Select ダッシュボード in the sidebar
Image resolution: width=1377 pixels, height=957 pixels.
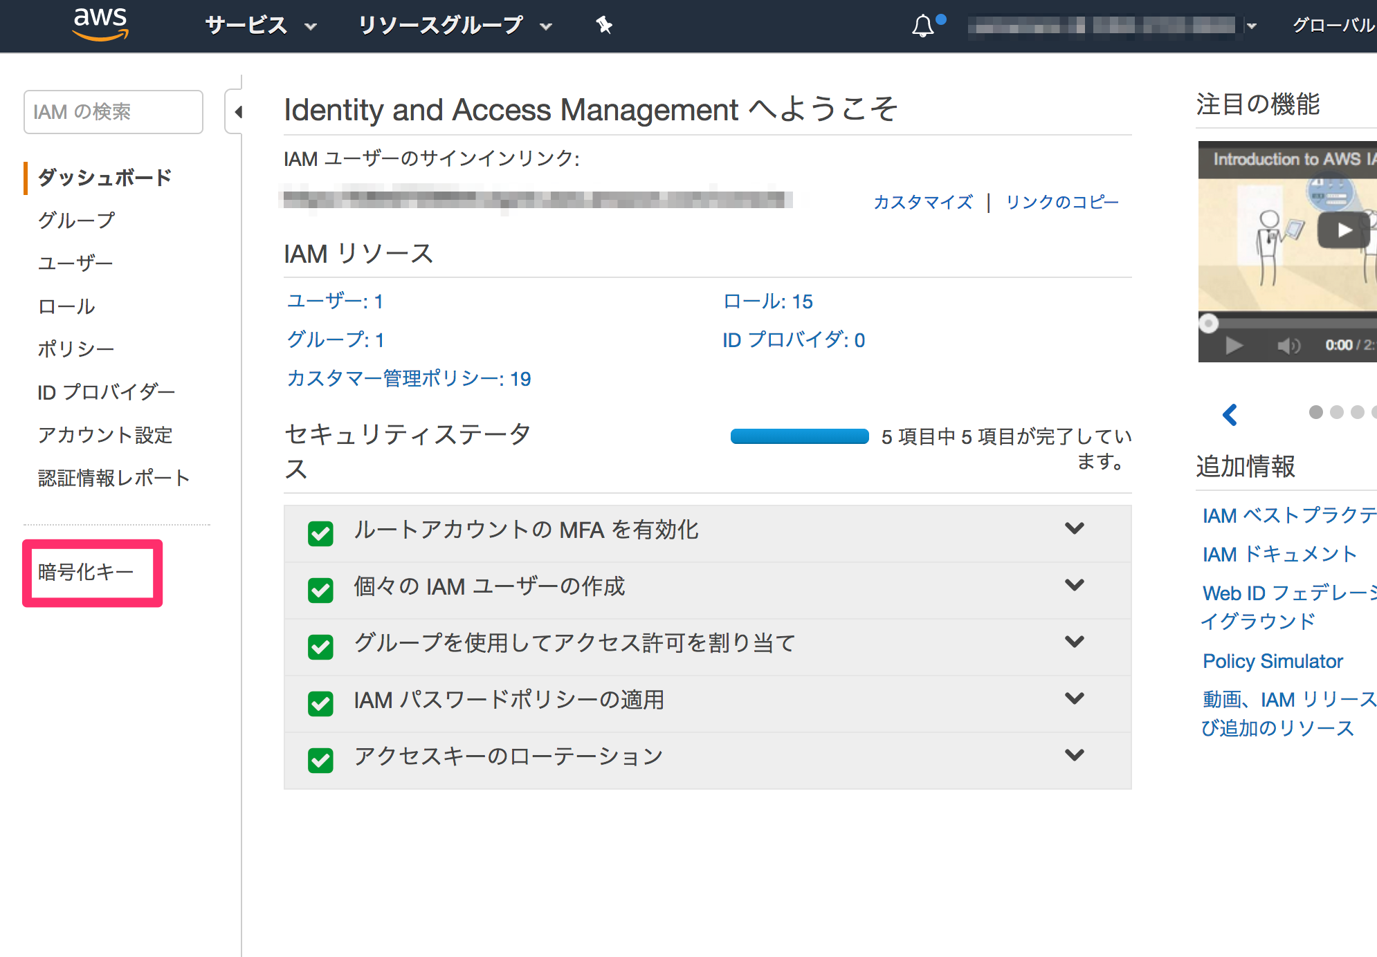click(x=104, y=178)
